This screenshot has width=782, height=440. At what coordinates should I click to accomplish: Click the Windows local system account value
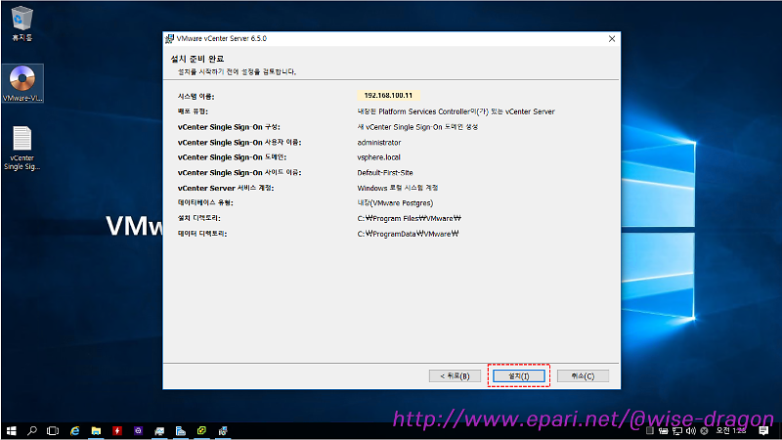click(x=398, y=188)
